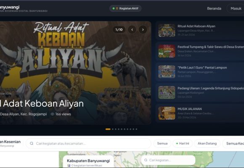Click the search icon in map Cari kegiatan box
This screenshot has width=244, height=168.
click(146, 160)
